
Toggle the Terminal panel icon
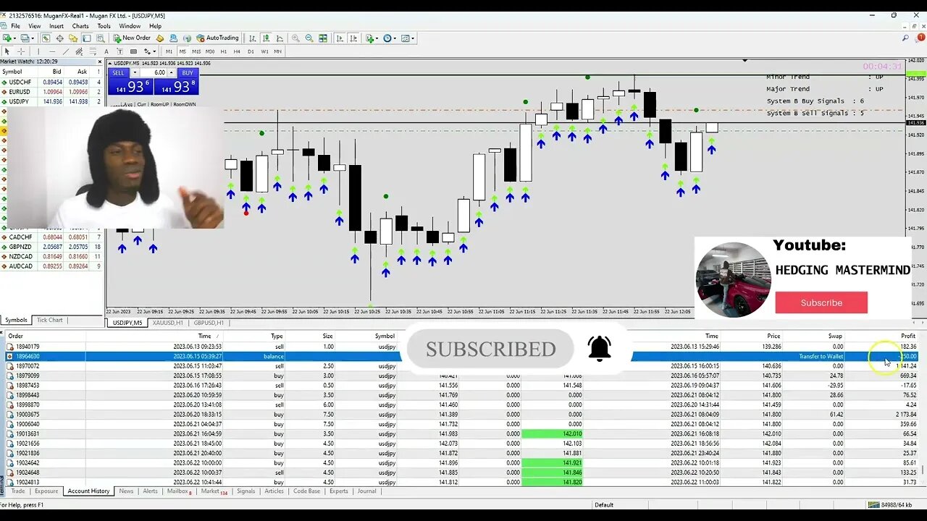tap(87, 38)
